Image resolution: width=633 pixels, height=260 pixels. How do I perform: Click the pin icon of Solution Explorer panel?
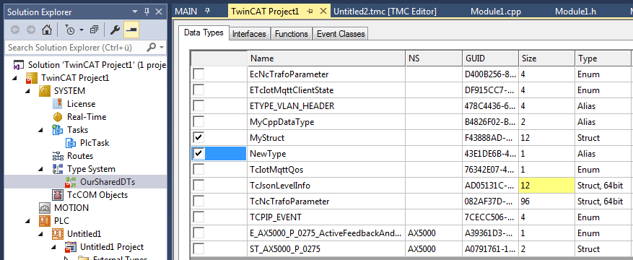click(x=147, y=12)
